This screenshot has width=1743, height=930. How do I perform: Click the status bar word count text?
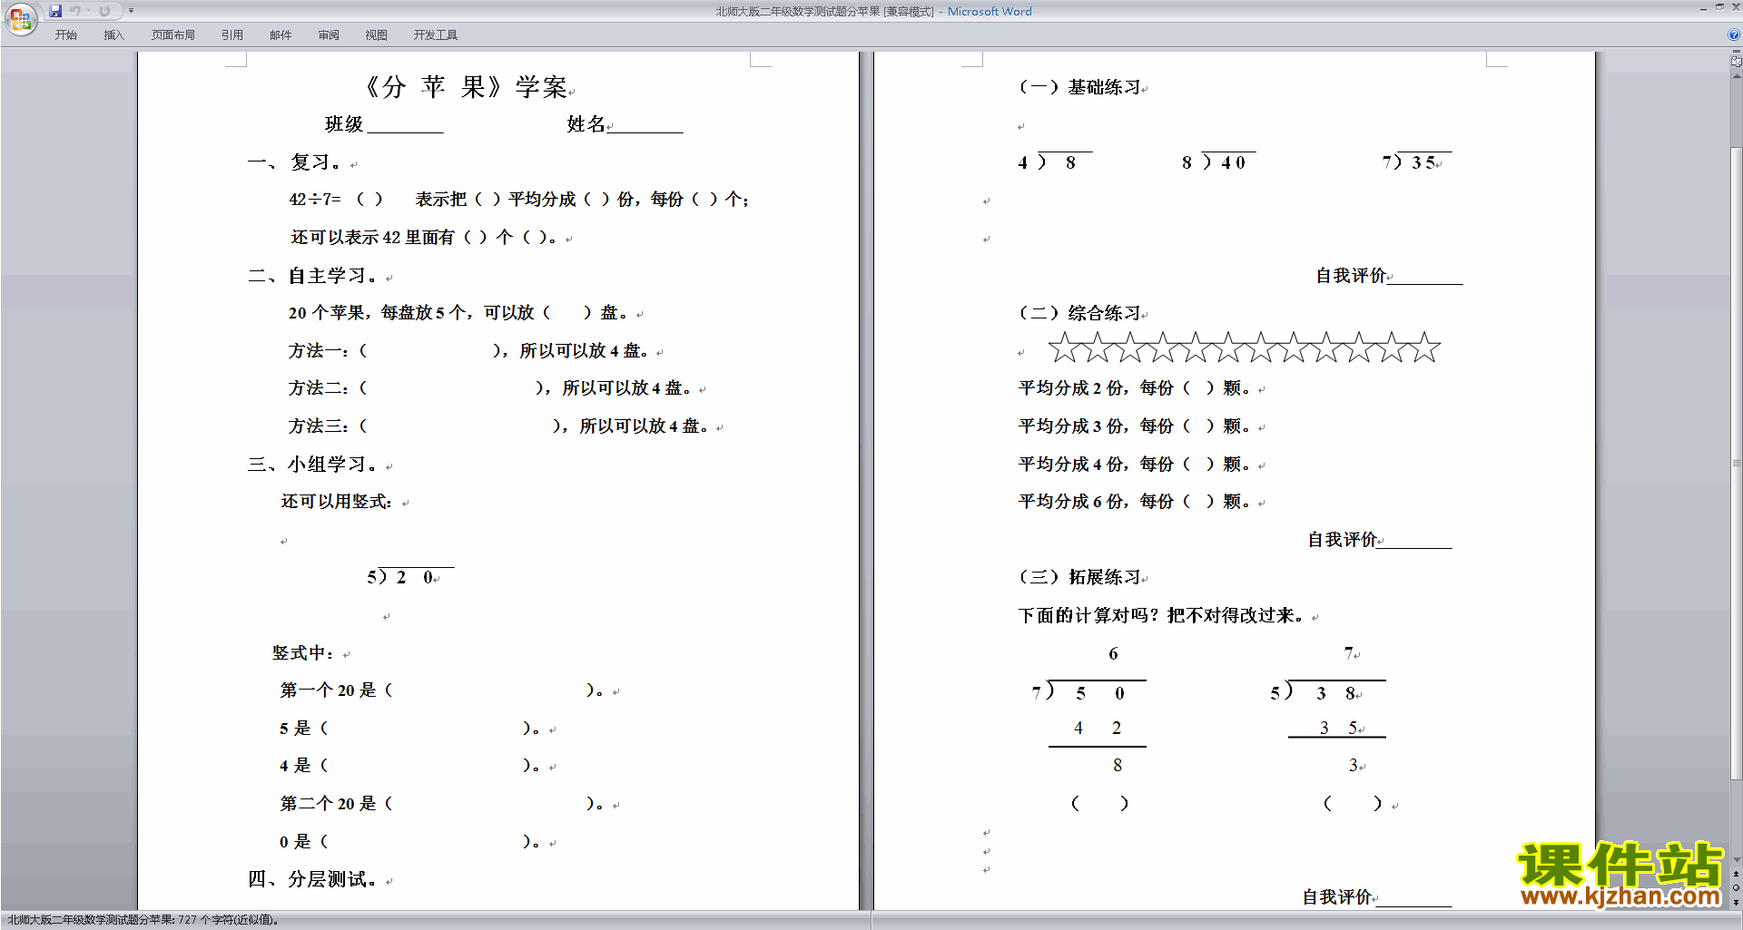[x=143, y=920]
